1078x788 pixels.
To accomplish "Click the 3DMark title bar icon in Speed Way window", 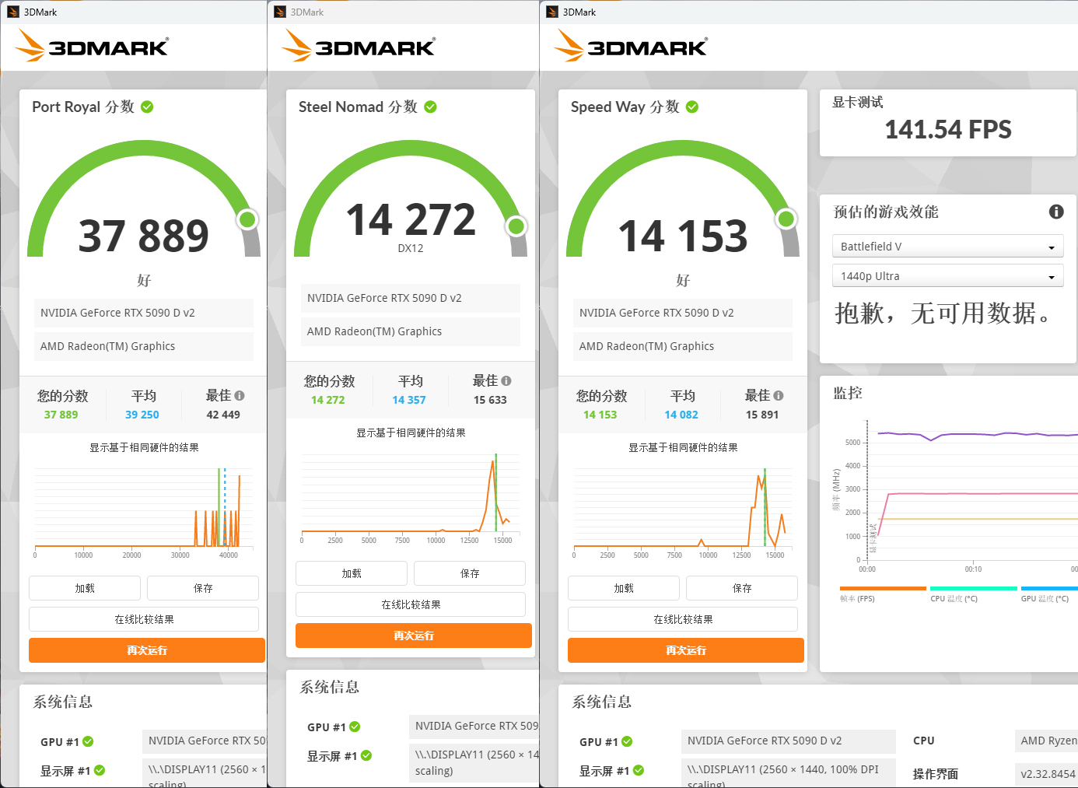I will coord(552,12).
